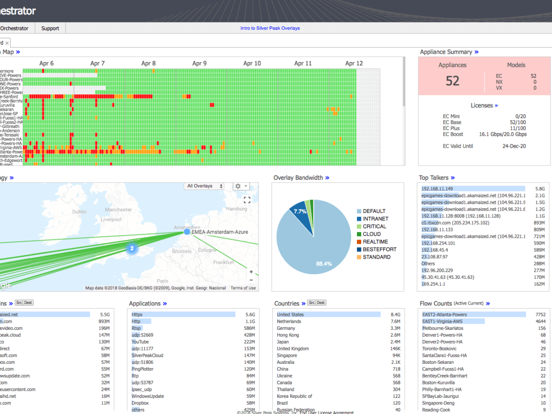Image resolution: width=552 pixels, height=414 pixels.
Task: Select Melbourne-Skarlatos flow count row
Action: [x=484, y=328]
